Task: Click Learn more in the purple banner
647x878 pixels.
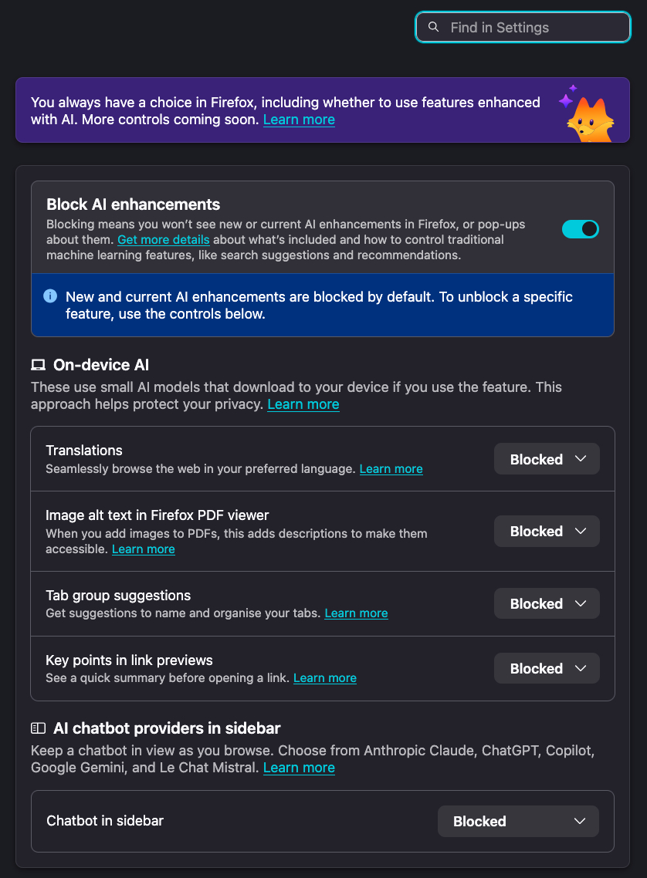Action: 299,120
